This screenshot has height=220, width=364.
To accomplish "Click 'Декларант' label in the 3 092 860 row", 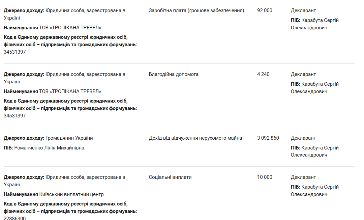I will click(x=303, y=138).
